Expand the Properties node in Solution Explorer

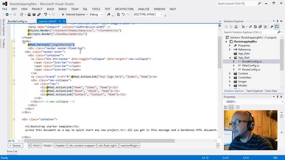click(230, 45)
